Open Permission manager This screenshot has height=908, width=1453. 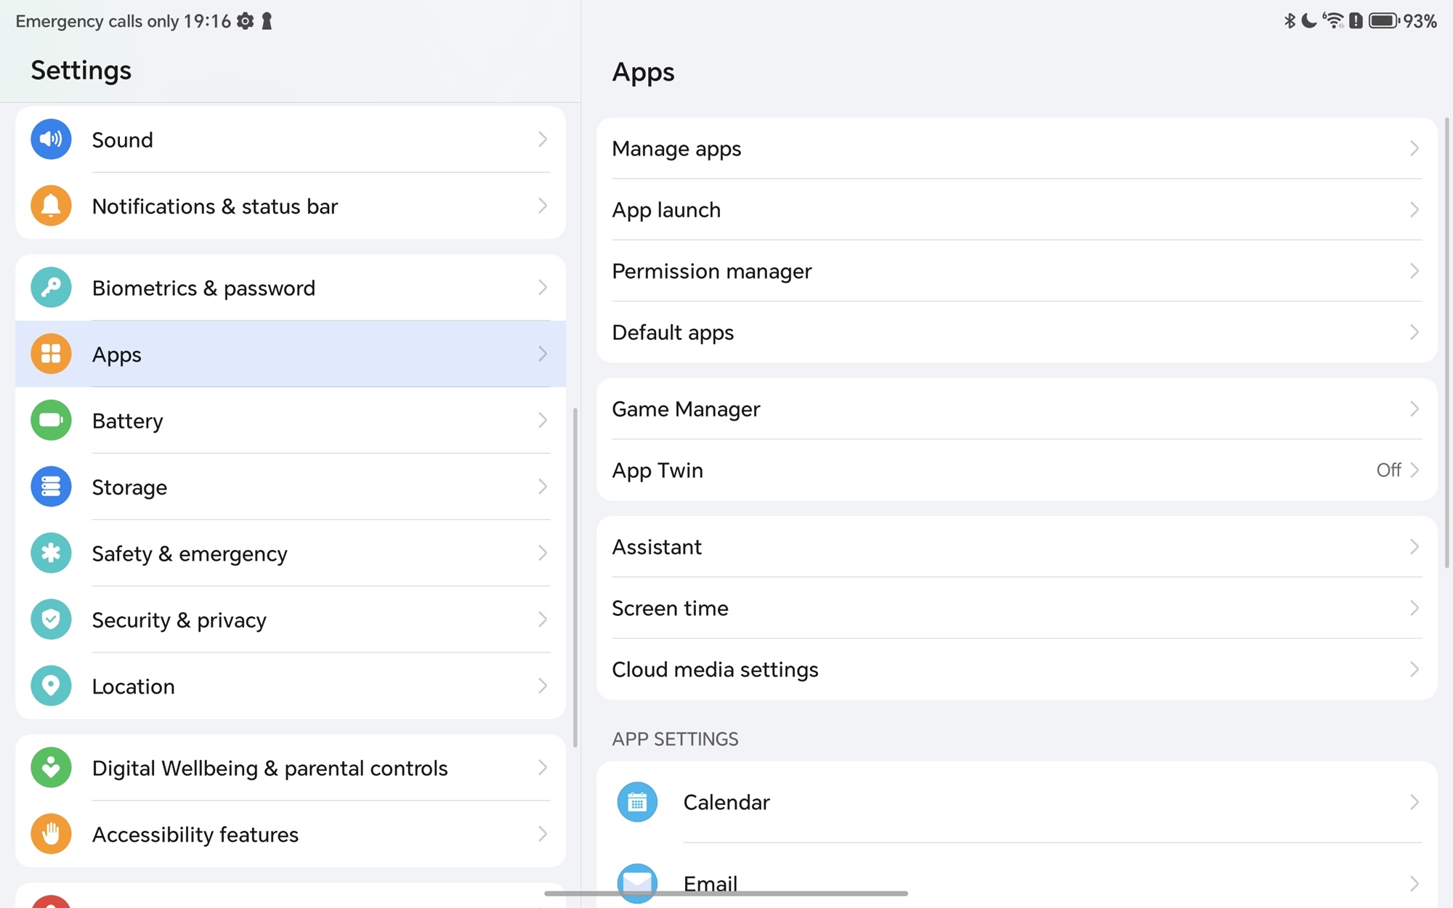(x=712, y=272)
